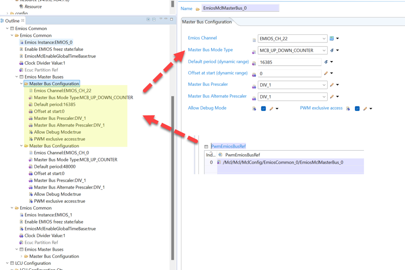Click PwmEmiosBusRef link heading

(x=228, y=146)
